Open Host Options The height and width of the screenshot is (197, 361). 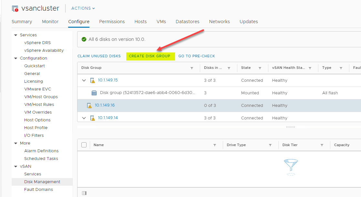point(37,120)
